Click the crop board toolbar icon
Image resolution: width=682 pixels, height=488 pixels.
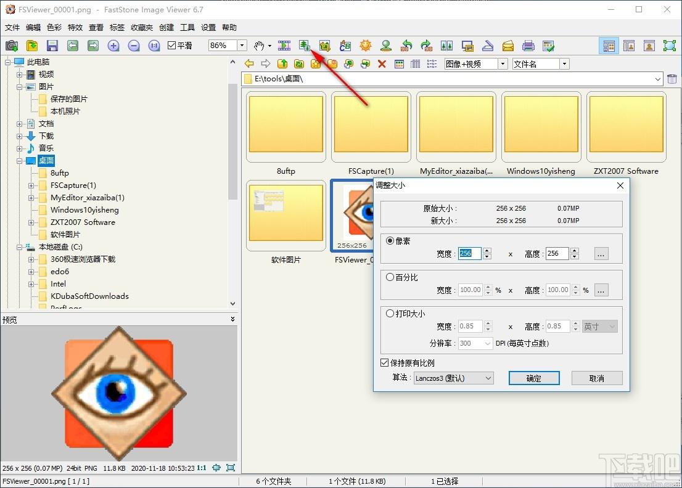coord(324,46)
